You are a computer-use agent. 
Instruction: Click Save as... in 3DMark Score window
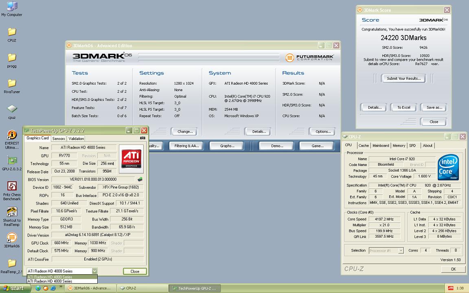click(x=434, y=107)
